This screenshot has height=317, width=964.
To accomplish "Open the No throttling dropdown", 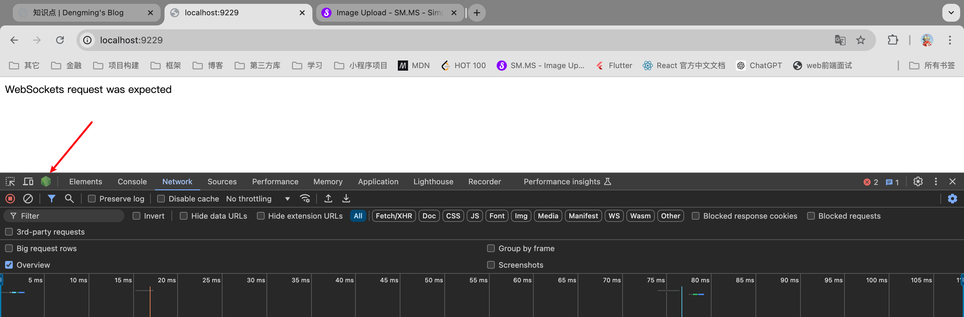I will (x=258, y=199).
